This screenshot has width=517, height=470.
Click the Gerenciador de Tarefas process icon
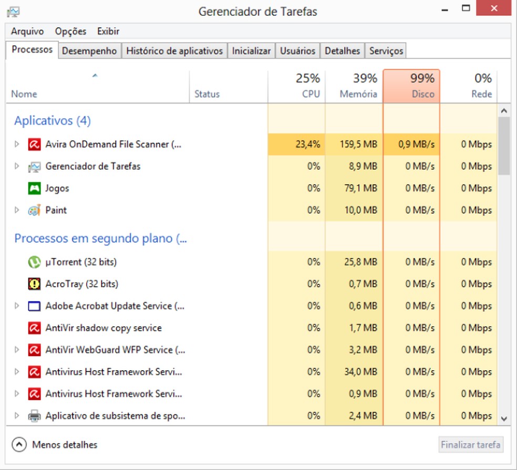(34, 167)
